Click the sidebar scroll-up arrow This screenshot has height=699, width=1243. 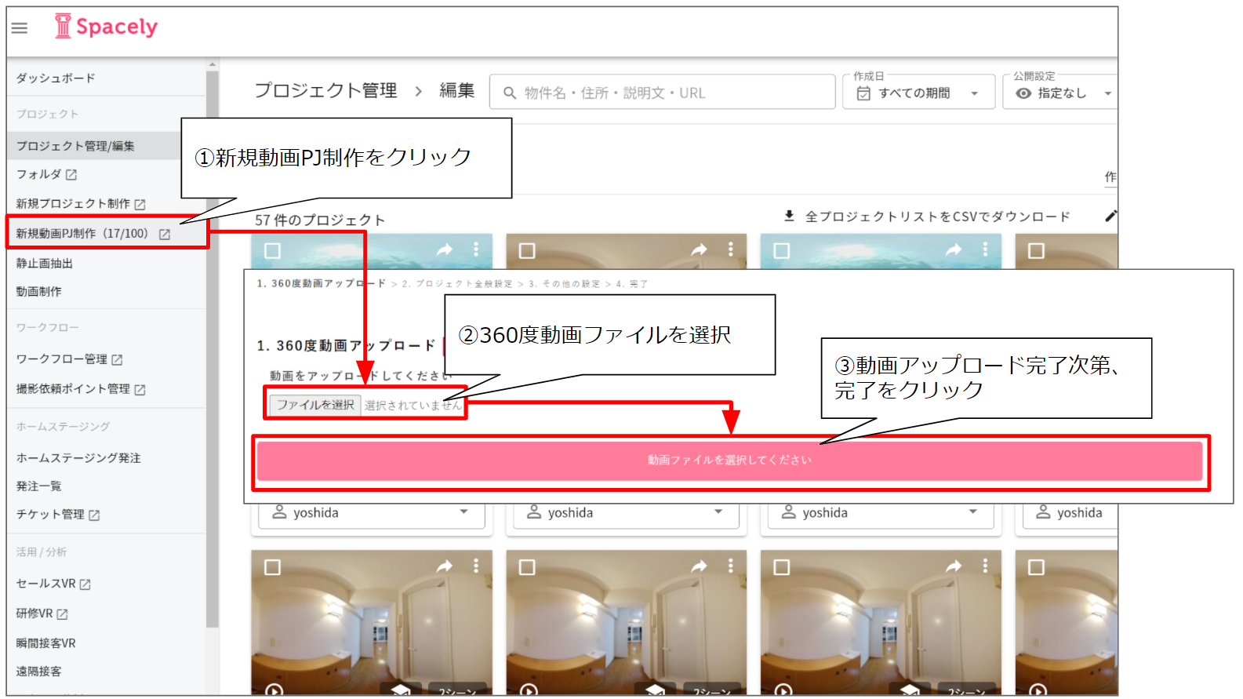[212, 64]
